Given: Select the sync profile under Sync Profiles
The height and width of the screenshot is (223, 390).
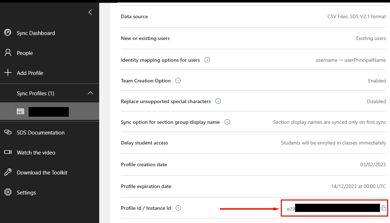Looking at the screenshot, I should [48, 111].
